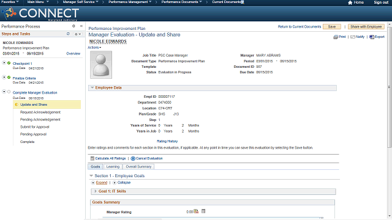This screenshot has width=392, height=220.
Task: Click the Expand all goals icon
Action: click(93, 183)
